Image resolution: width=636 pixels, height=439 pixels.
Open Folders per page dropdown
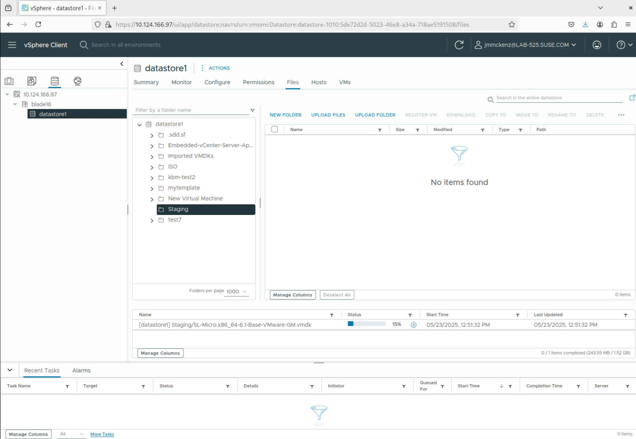click(x=236, y=291)
